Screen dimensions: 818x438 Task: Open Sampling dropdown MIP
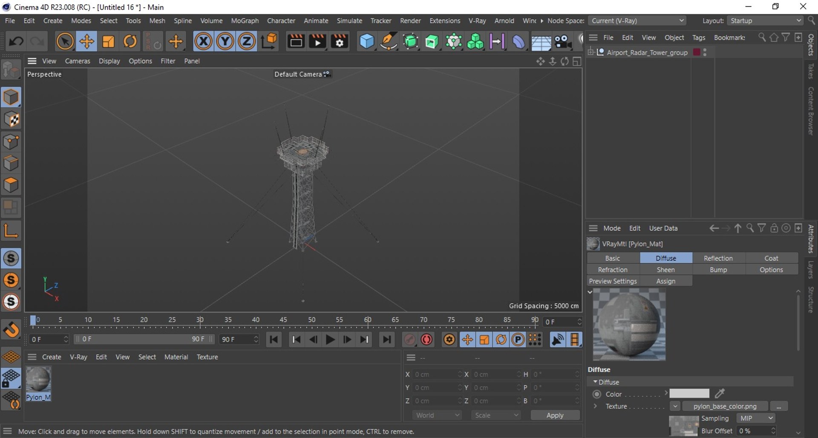[x=756, y=418]
